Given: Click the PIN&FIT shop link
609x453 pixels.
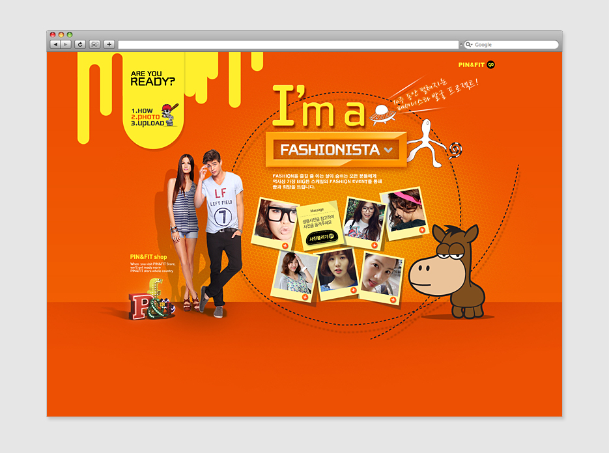Looking at the screenshot, I should click(x=149, y=257).
